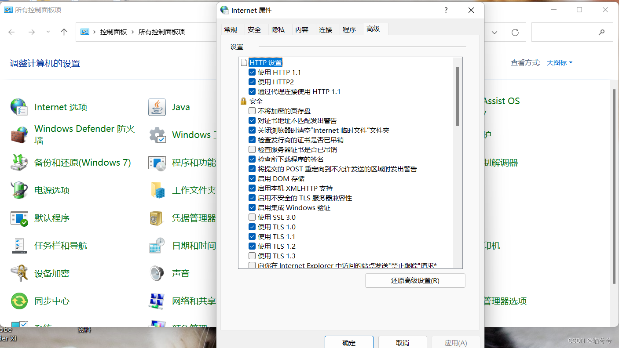The height and width of the screenshot is (348, 619).
Task: Open the Internet 选项 globe icon
Action: (19, 107)
